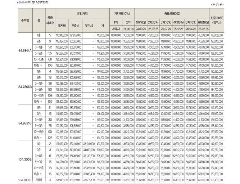Screen dimensions: 240x184
Task: Select the 건축비 column header
Action: [75, 25]
